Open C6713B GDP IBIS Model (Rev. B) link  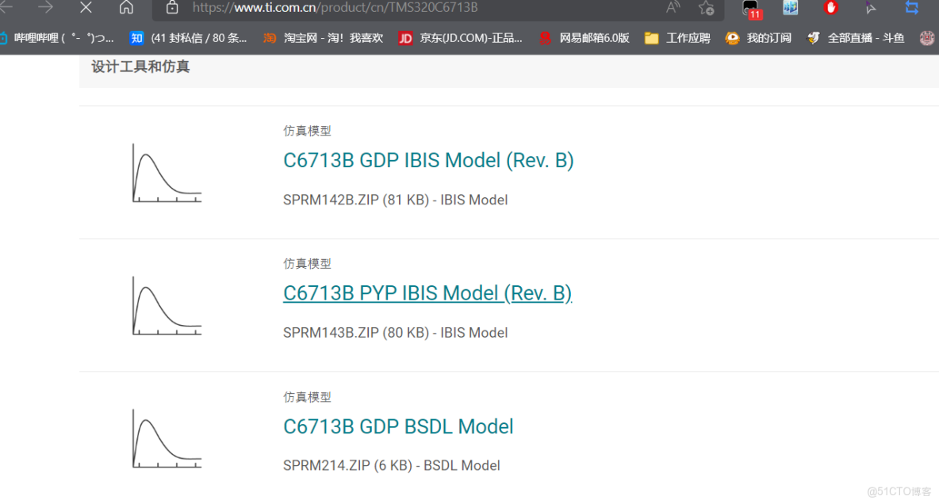(429, 160)
